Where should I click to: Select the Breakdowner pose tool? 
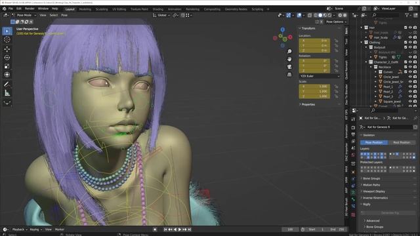(x=7, y=102)
